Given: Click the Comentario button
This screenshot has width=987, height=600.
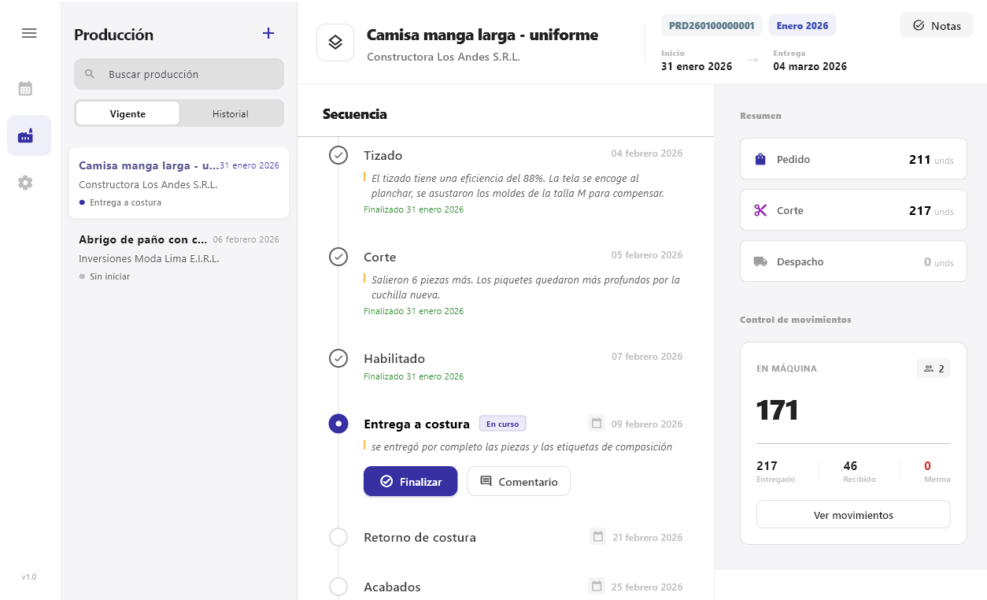Looking at the screenshot, I should coord(519,482).
